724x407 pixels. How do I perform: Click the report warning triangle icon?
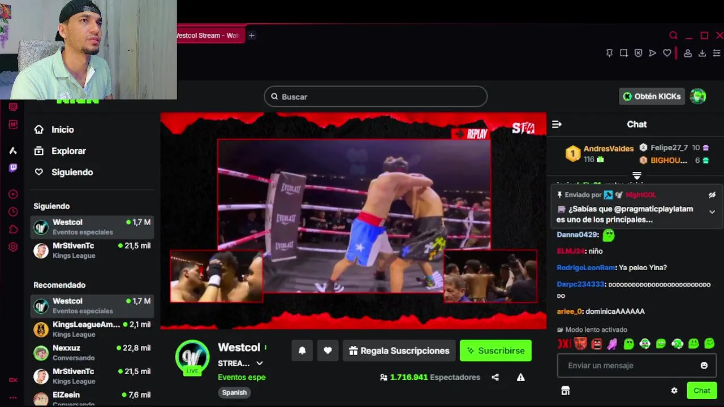[x=520, y=377]
